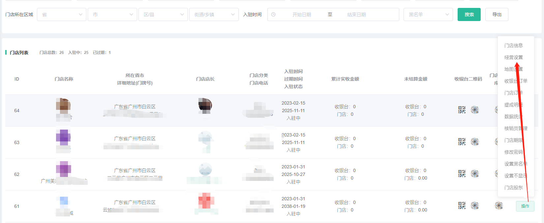544x223 pixels.
Task: Open the 市 city dropdown
Action: click(112, 14)
